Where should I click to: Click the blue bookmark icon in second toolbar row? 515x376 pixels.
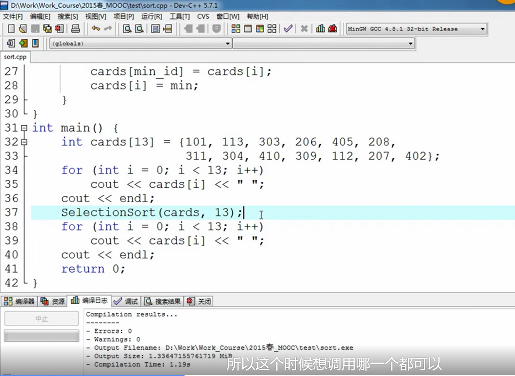tap(35, 43)
